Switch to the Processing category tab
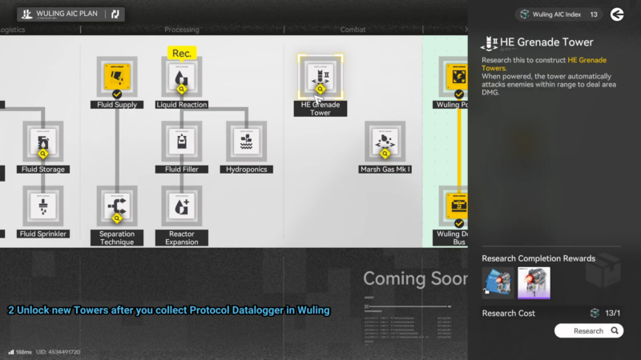 182,30
